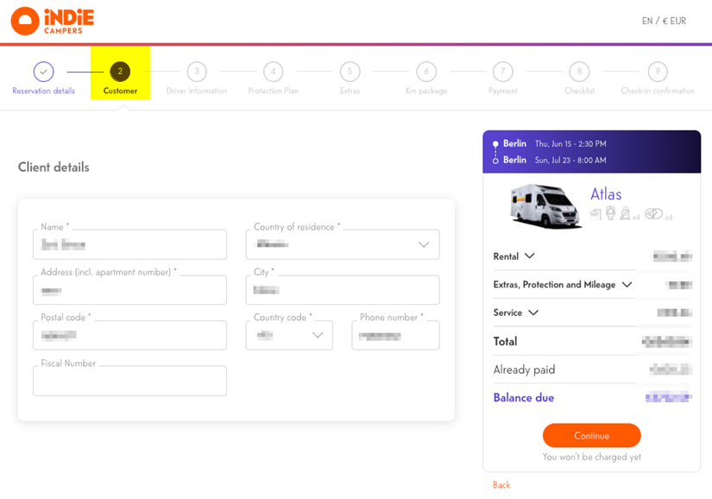Open step 9 Check-in confirmation
Screen dimensions: 712x499
657,72
